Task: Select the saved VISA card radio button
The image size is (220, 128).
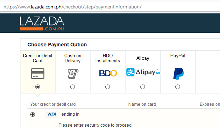Action: pos(32,114)
